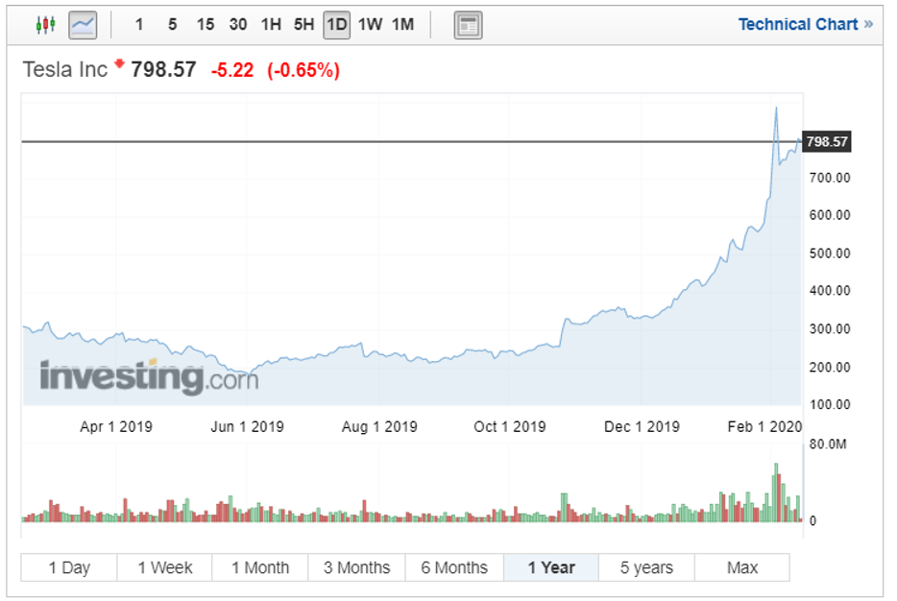Choose the 1H interval
The image size is (897, 601).
click(x=271, y=25)
